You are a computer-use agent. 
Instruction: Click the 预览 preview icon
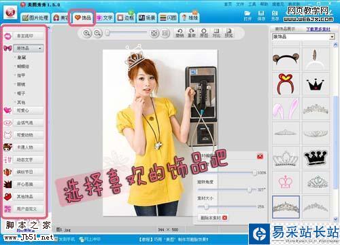coord(228,33)
